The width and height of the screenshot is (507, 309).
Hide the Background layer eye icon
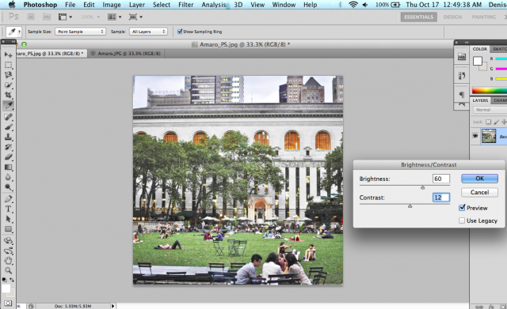tap(475, 136)
